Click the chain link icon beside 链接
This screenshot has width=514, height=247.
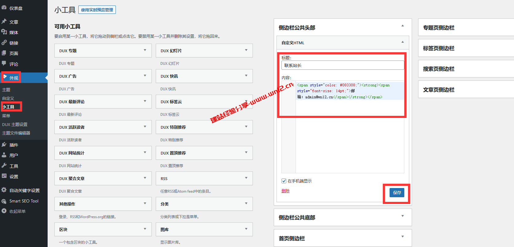point(4,42)
